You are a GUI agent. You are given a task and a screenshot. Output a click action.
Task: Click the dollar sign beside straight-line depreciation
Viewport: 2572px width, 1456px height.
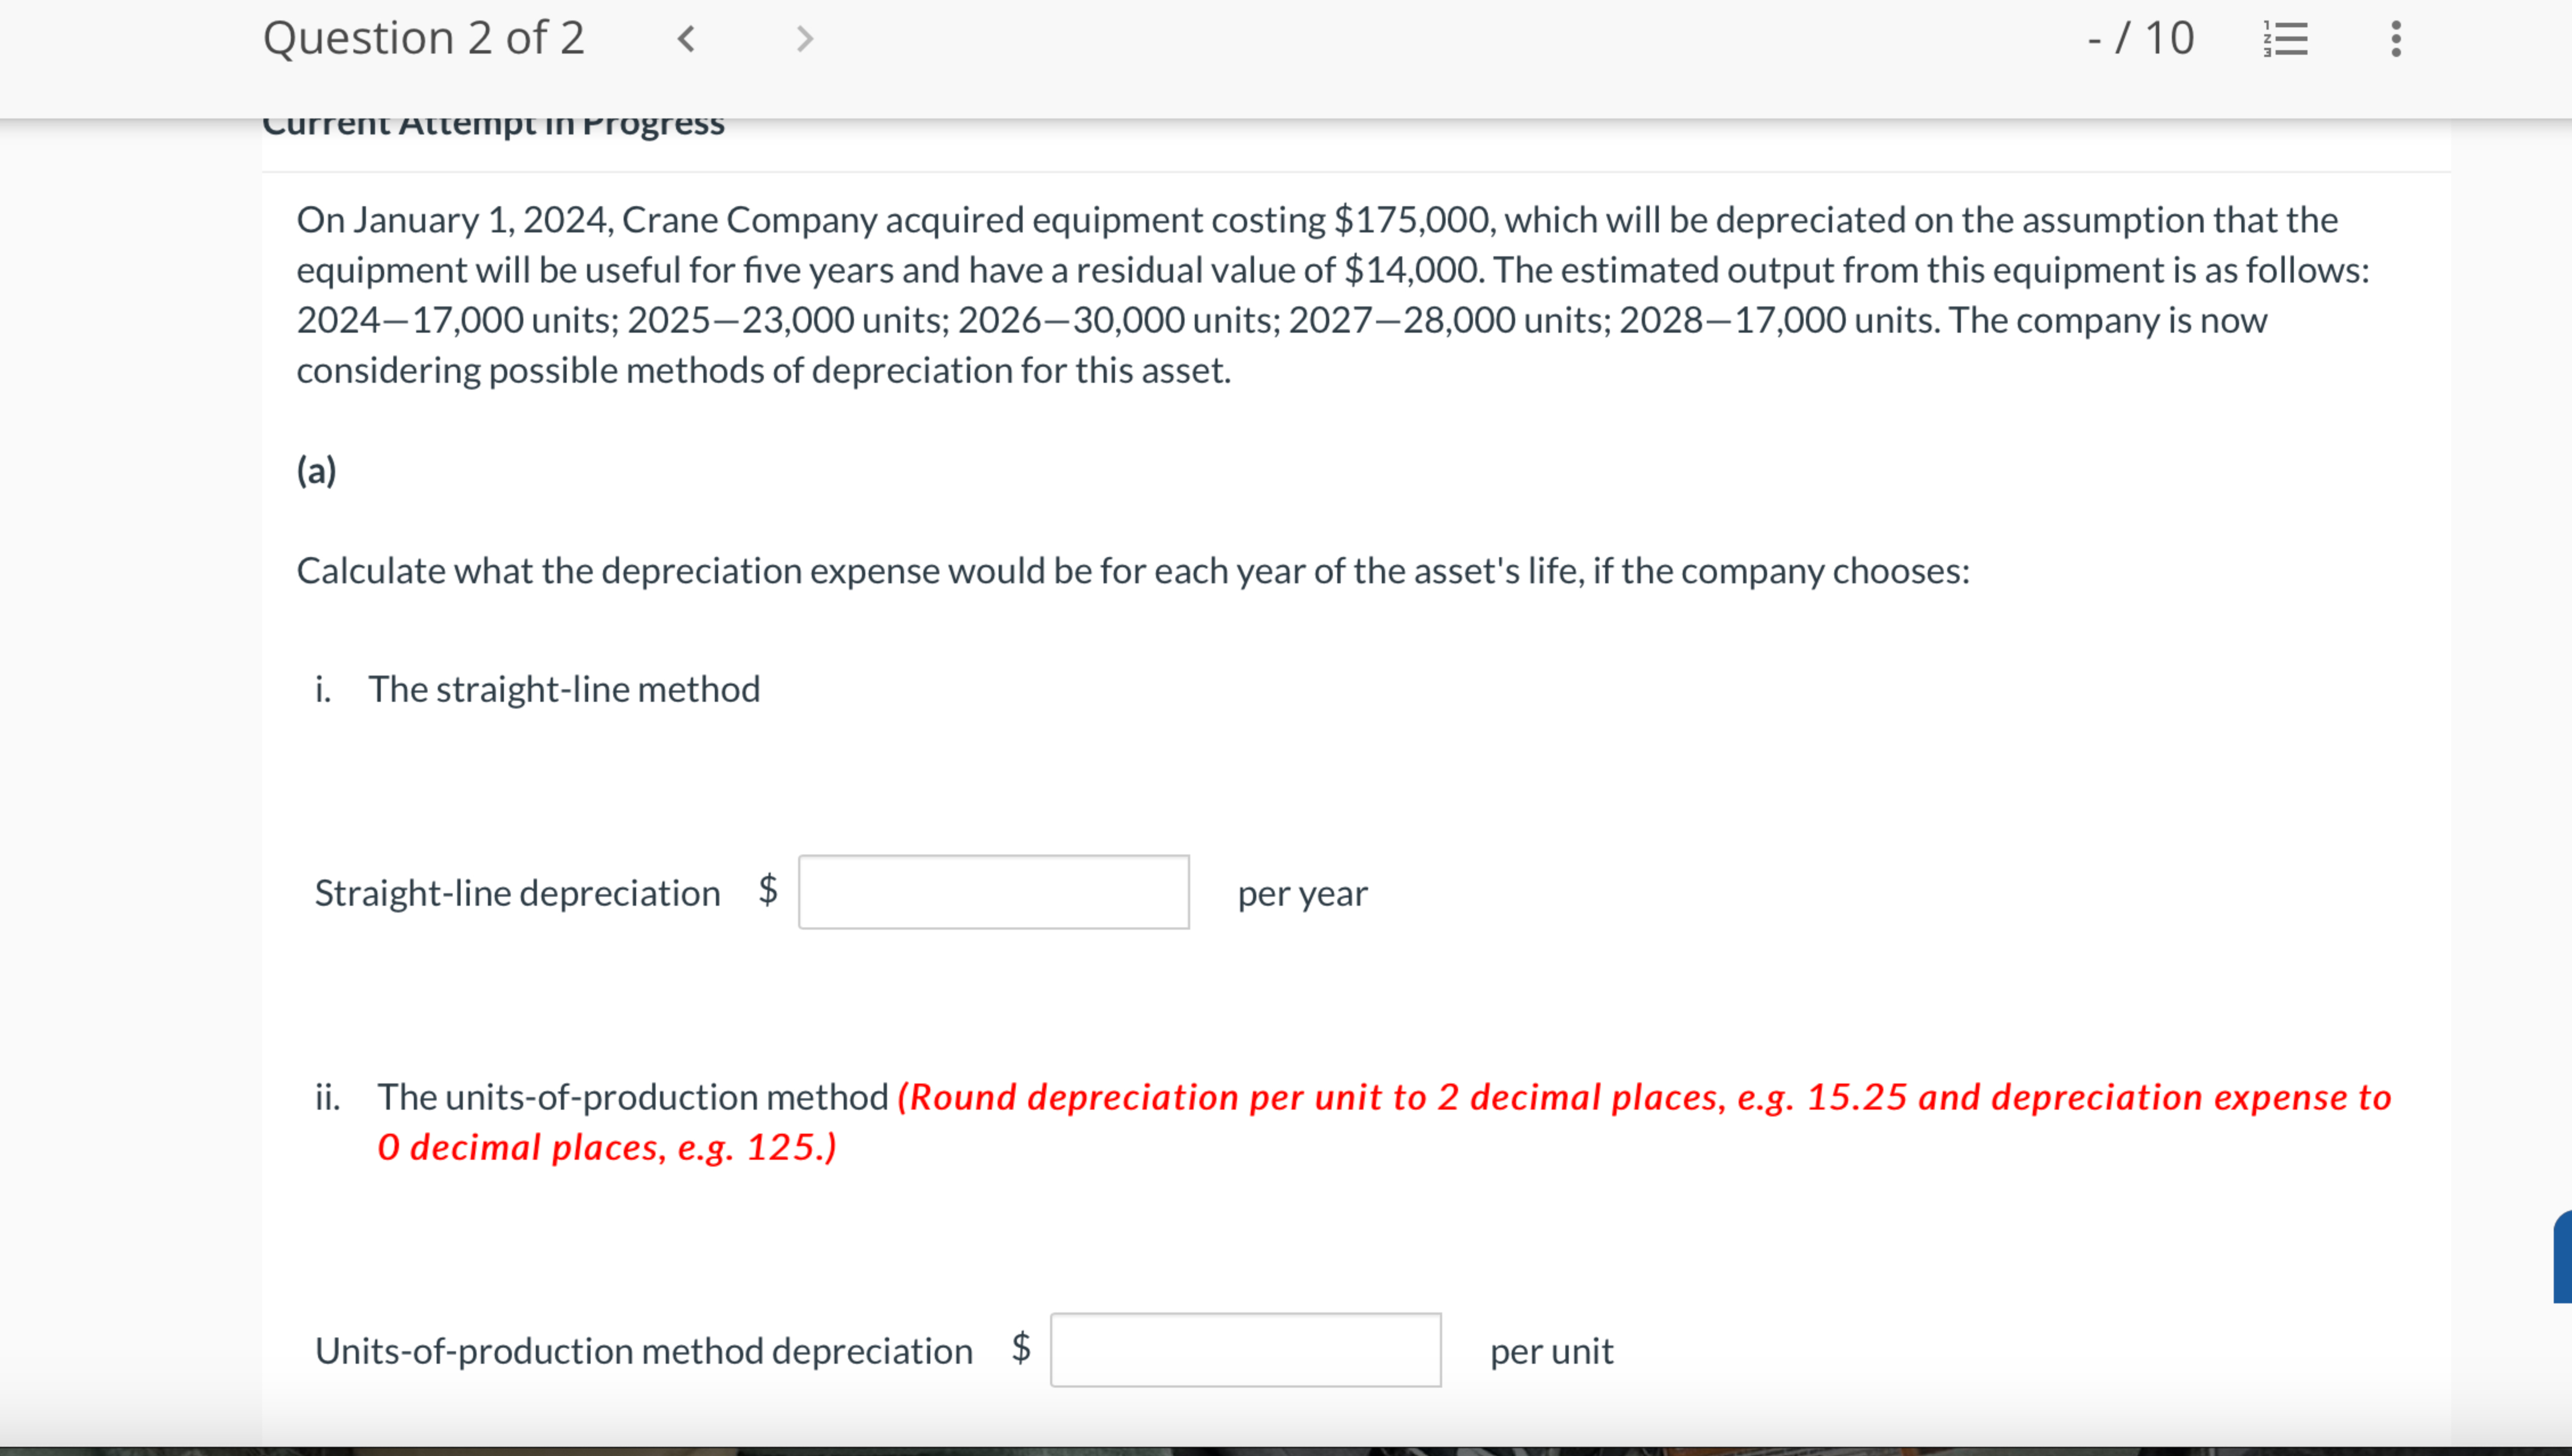[x=767, y=892]
